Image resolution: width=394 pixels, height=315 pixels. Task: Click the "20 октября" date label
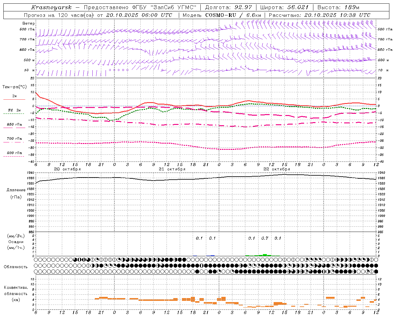[67, 169]
